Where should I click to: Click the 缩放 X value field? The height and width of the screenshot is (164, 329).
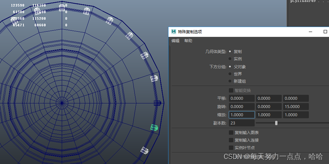(x=242, y=115)
